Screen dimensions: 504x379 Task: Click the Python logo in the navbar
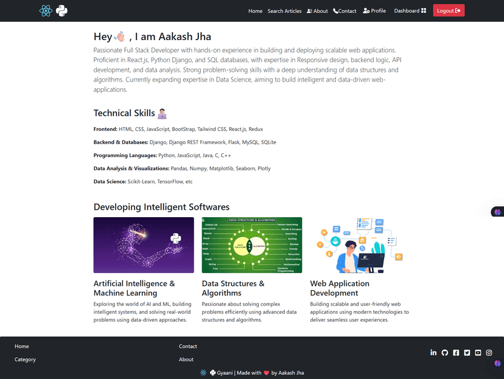pyautogui.click(x=61, y=10)
